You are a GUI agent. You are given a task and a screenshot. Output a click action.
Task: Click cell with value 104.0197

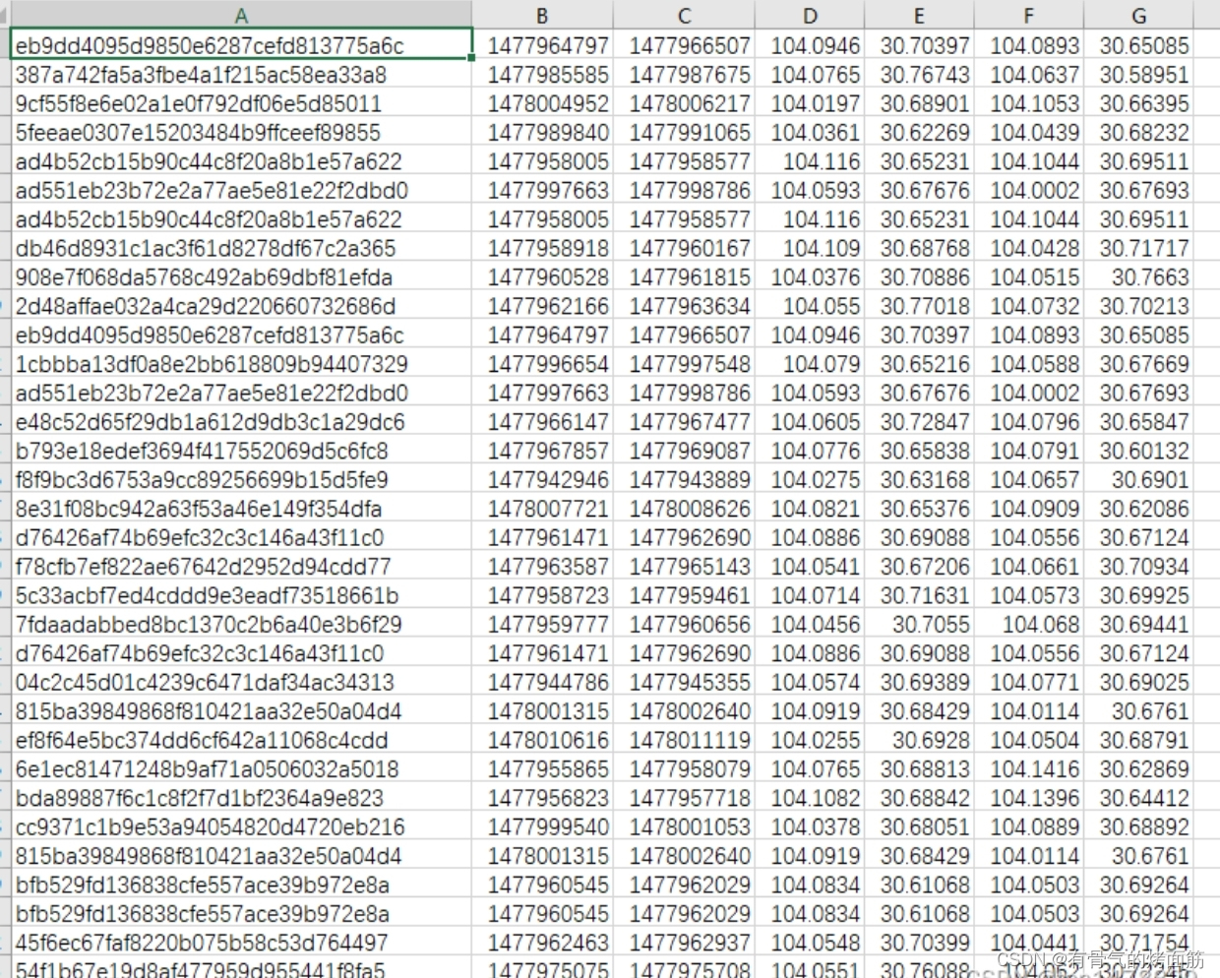coord(810,103)
